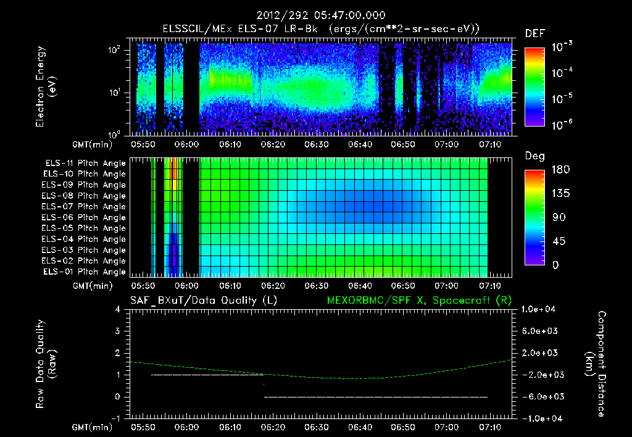The height and width of the screenshot is (437, 632).
Task: Click ELS-01 Pitch Angle row label
Action: (85, 272)
